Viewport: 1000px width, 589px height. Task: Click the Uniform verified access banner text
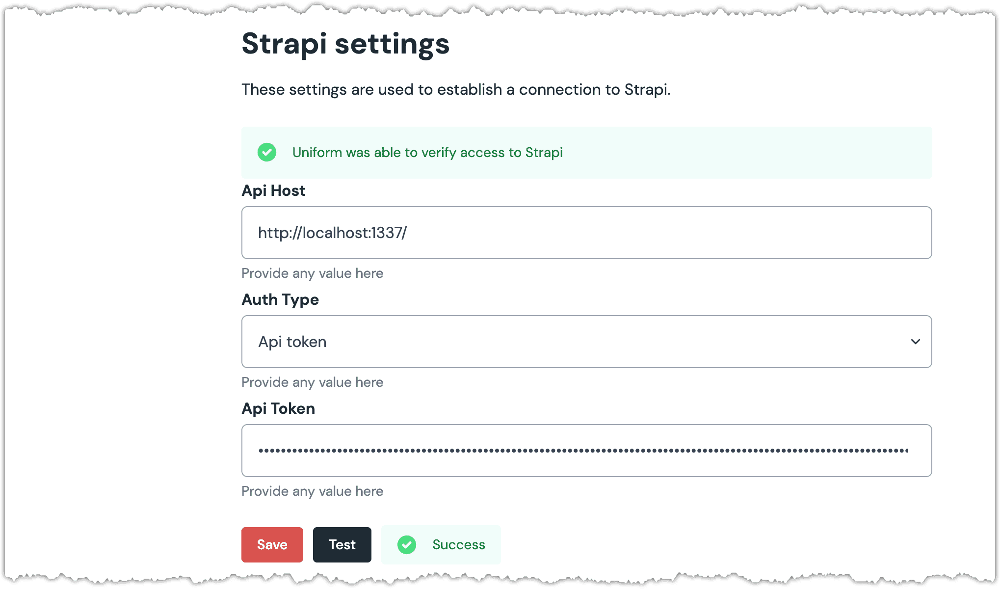427,153
